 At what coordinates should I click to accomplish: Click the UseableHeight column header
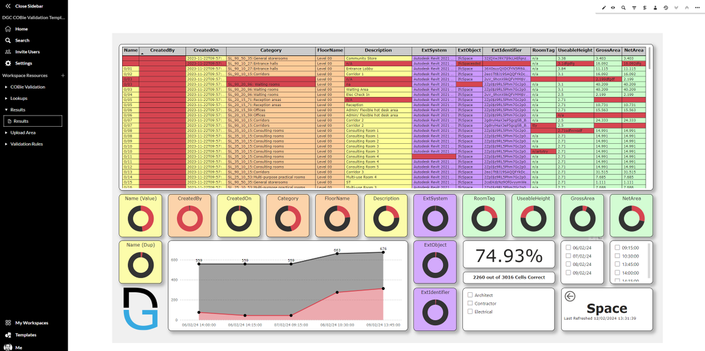(x=575, y=50)
